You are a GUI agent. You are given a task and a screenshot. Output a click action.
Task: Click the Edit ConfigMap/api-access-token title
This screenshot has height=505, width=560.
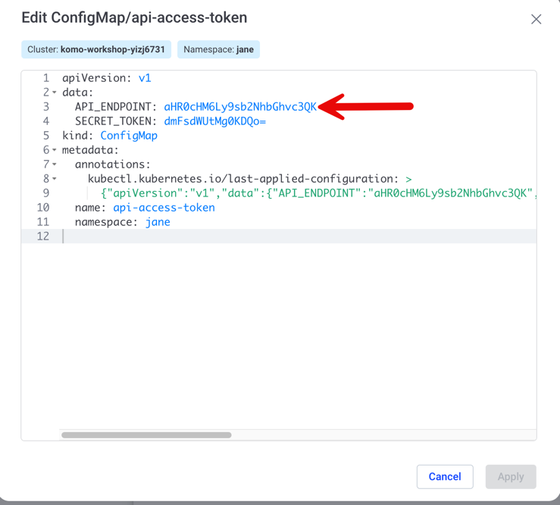pyautogui.click(x=134, y=17)
